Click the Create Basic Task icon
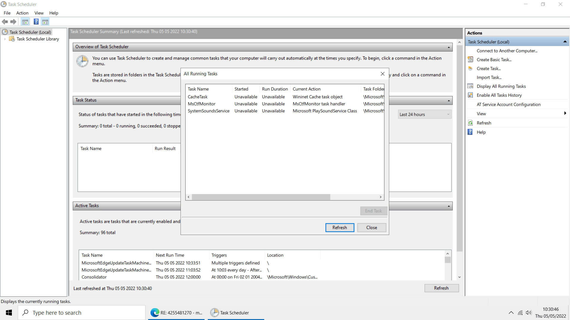 click(x=470, y=60)
